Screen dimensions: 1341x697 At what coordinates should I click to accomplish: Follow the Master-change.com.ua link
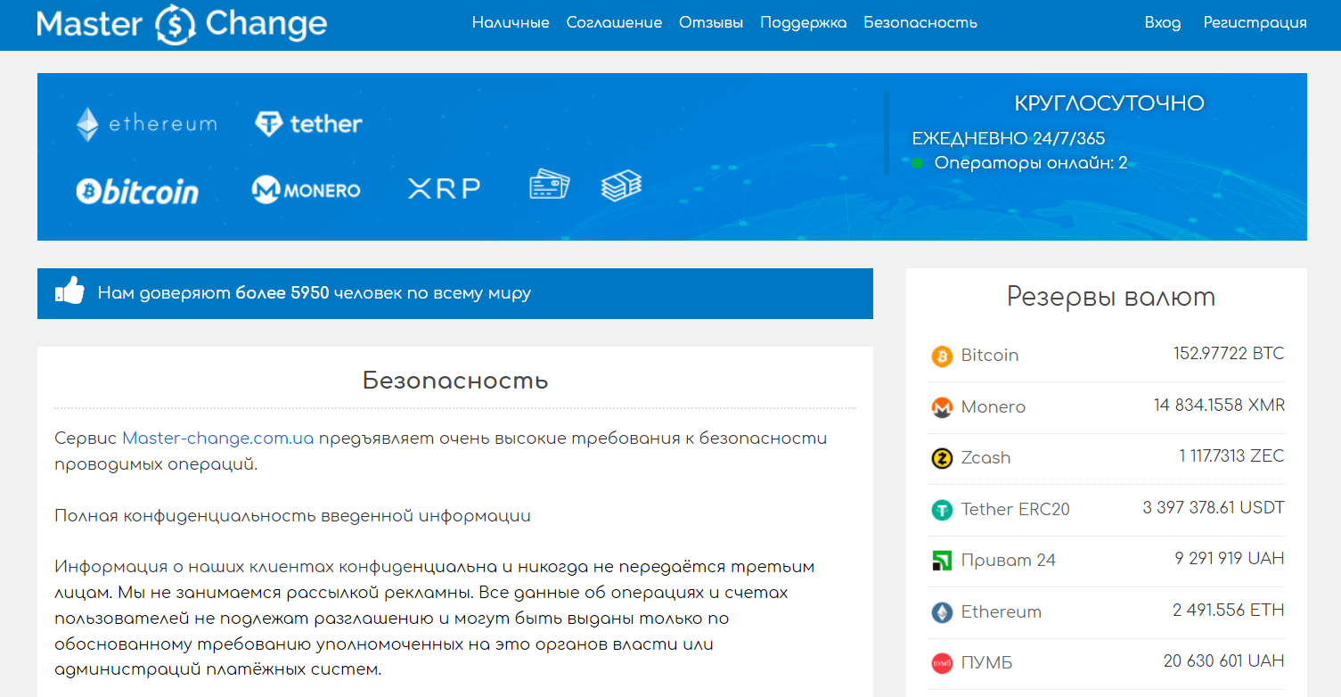point(218,439)
